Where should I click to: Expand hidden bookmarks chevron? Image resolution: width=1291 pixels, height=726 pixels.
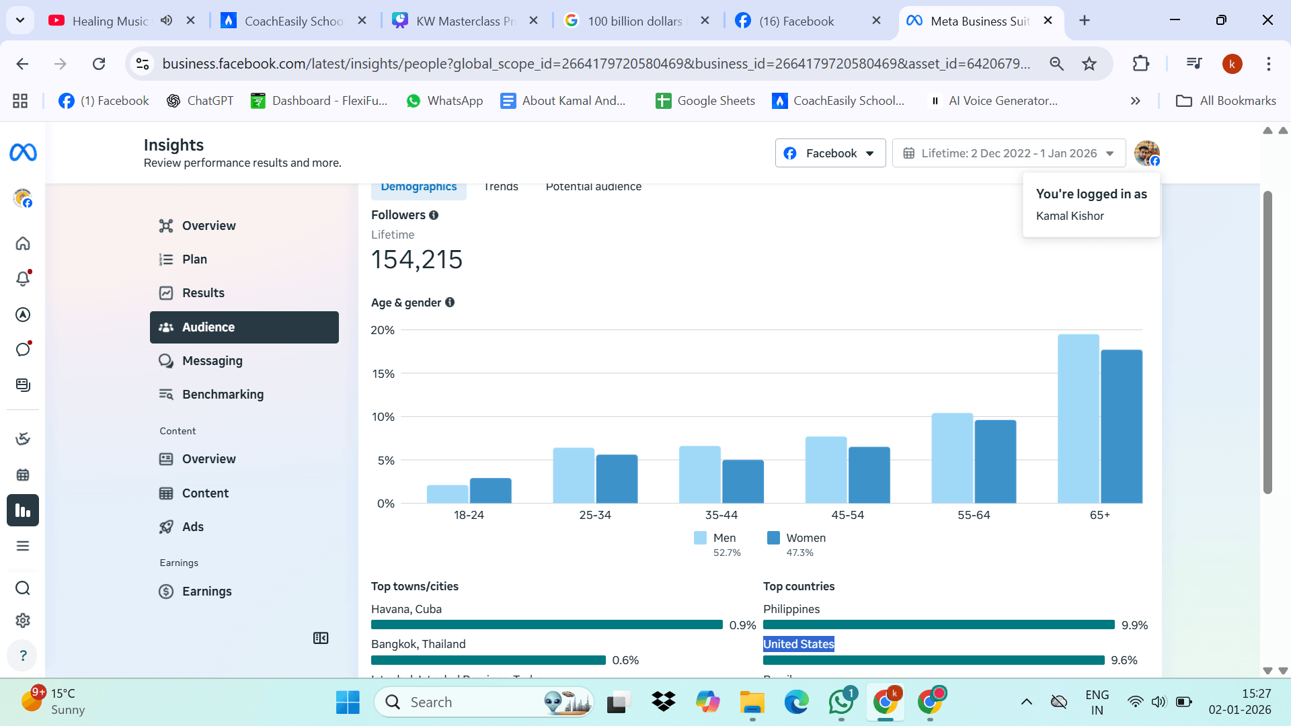[x=1136, y=101]
